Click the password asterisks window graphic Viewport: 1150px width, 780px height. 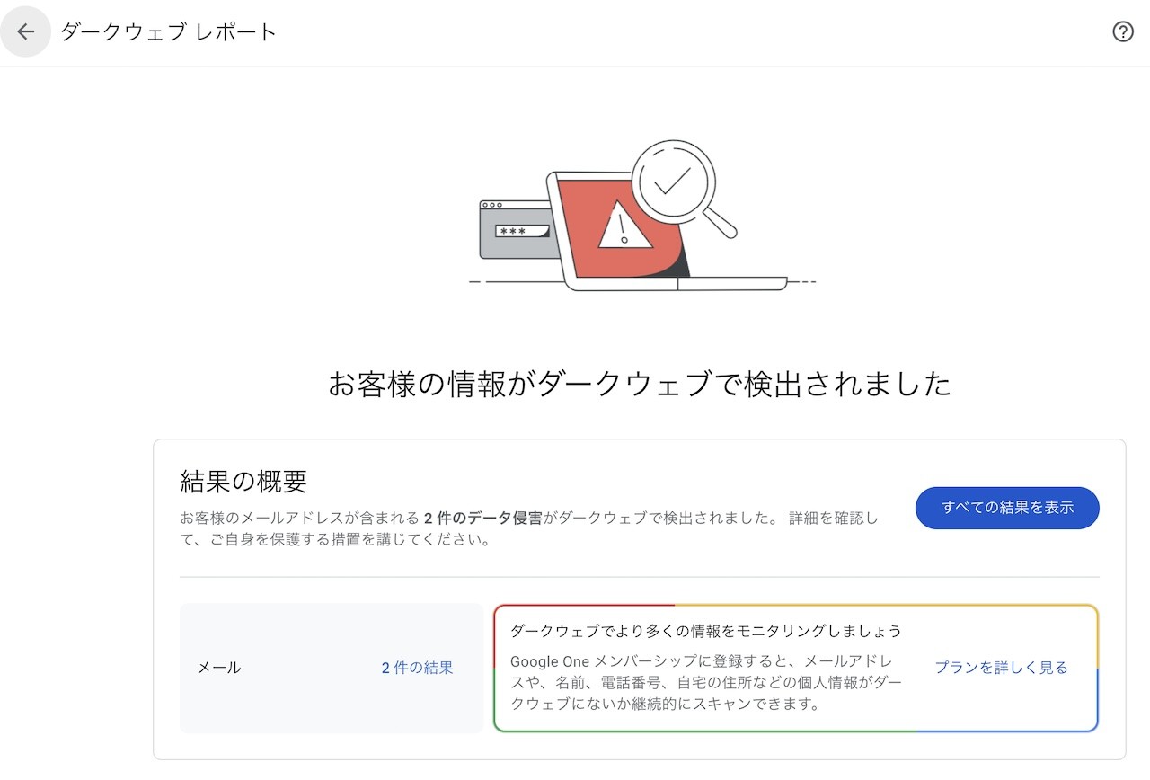(516, 230)
